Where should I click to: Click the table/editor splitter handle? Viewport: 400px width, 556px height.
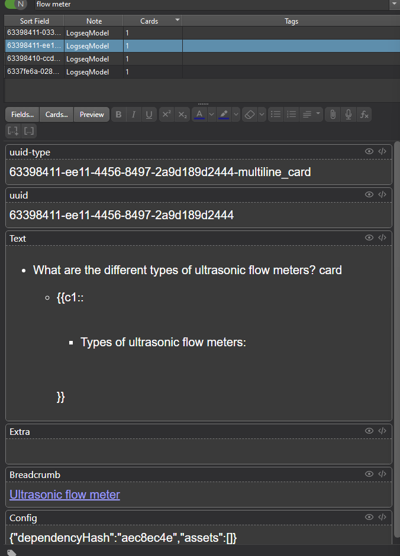[x=203, y=104]
